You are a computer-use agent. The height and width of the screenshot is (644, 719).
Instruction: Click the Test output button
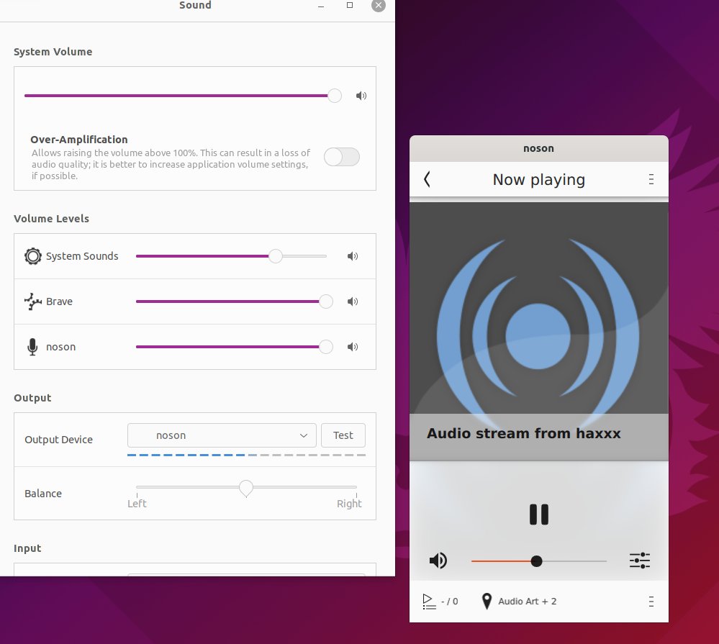(343, 435)
